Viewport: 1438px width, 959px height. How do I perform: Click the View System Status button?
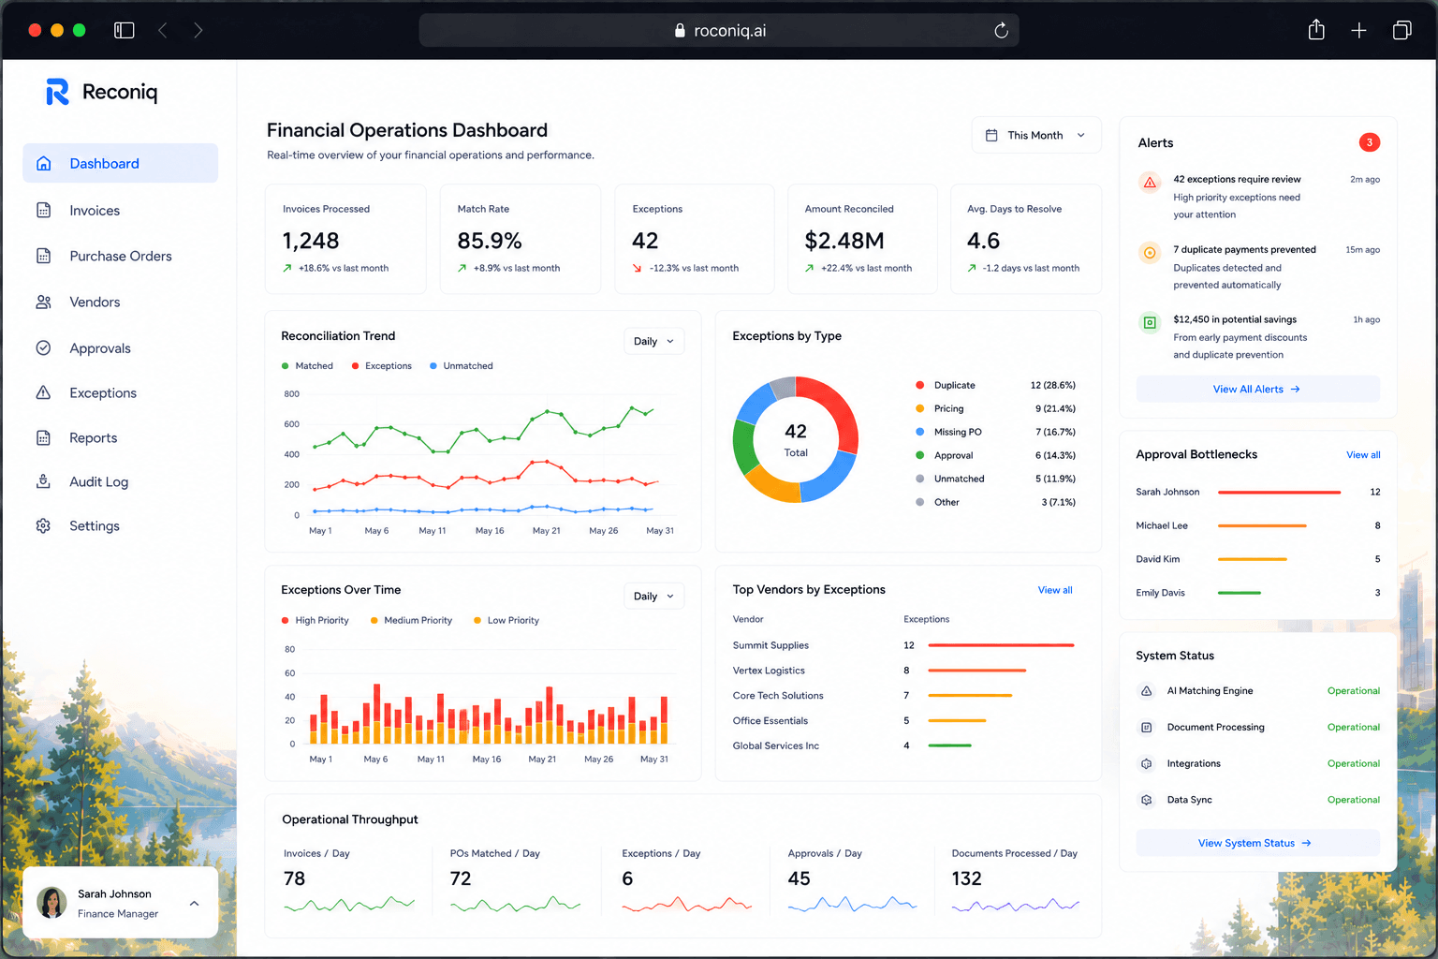click(1257, 843)
